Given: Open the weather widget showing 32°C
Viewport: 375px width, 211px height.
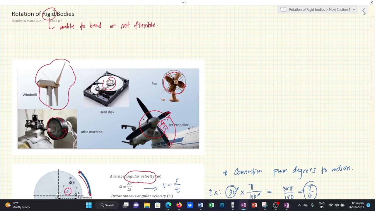Looking at the screenshot, I should 18,205.
